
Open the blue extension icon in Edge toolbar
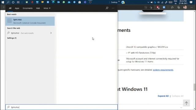pyautogui.click(x=164, y=7)
